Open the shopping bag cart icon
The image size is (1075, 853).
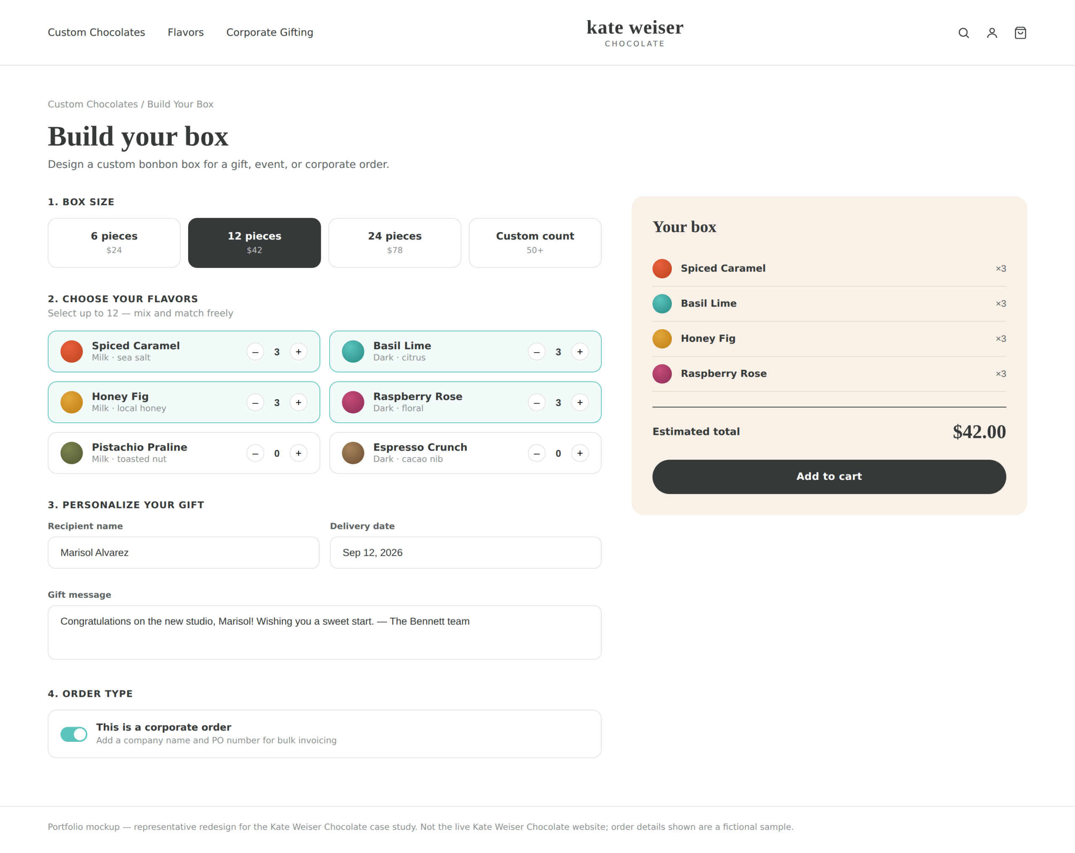click(x=1020, y=33)
